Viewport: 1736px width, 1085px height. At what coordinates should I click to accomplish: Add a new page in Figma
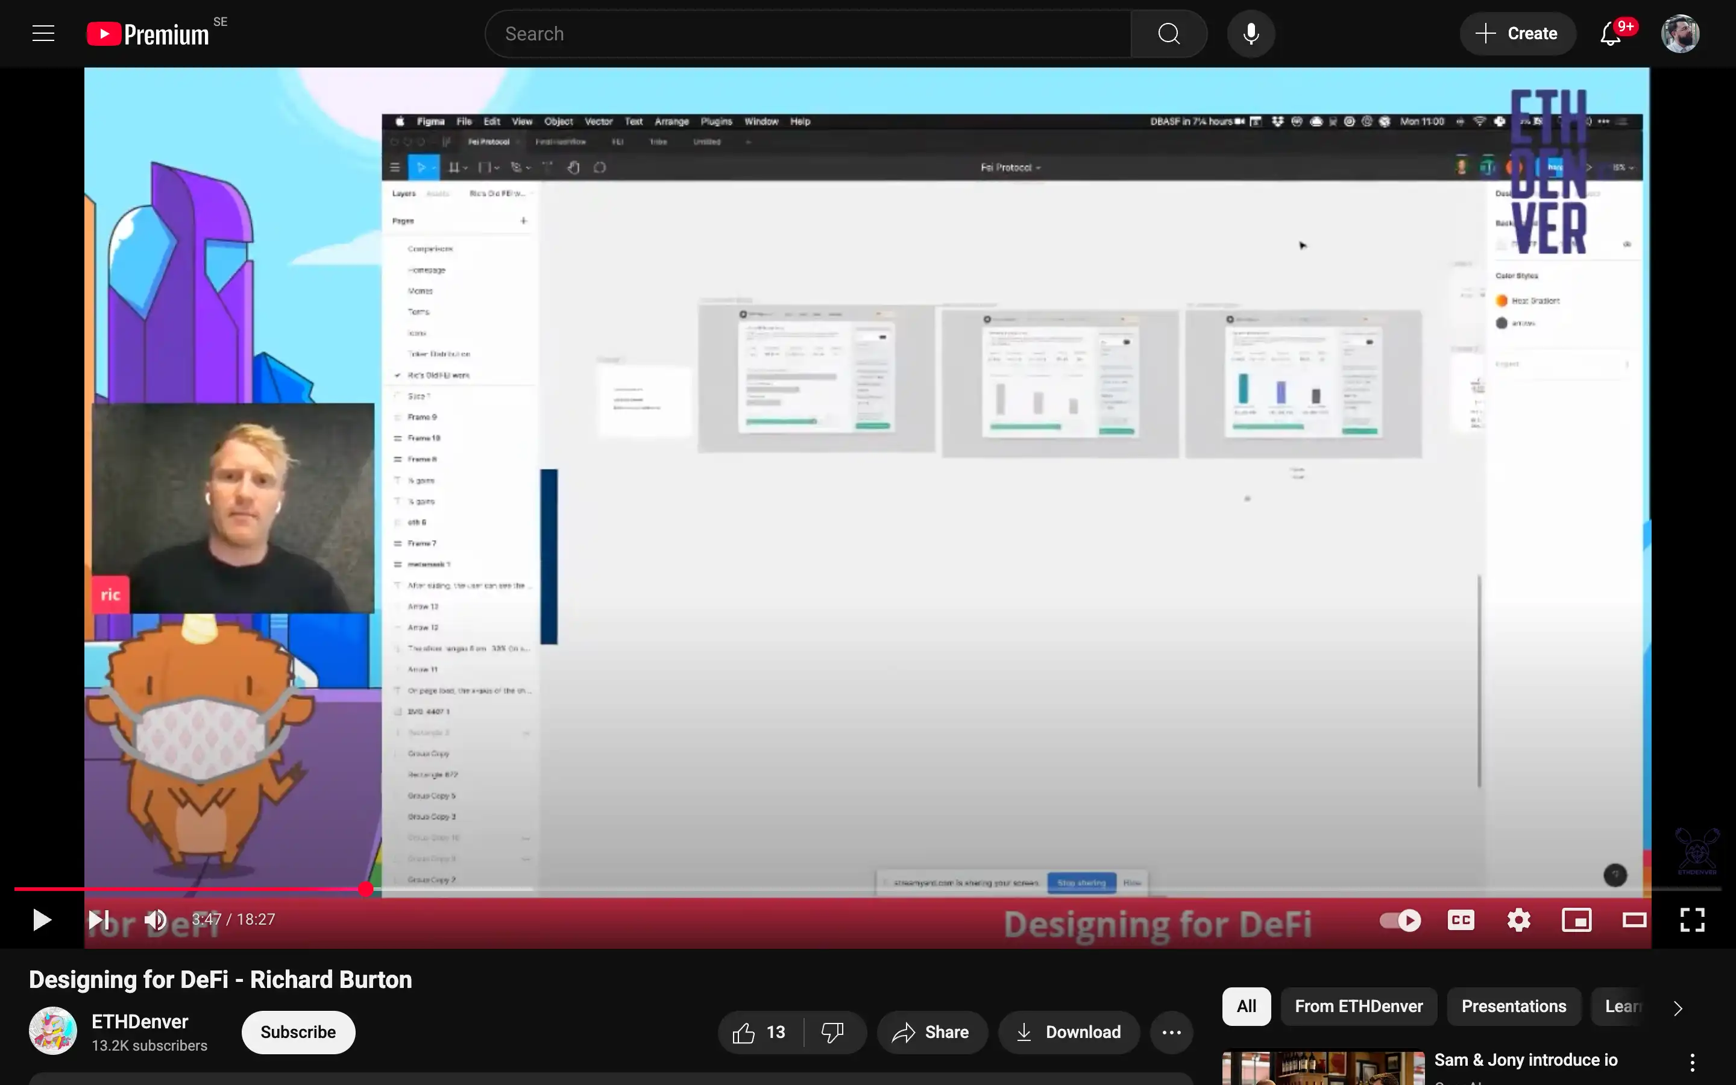pos(523,221)
